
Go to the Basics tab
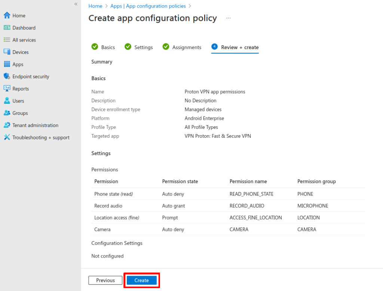point(103,47)
